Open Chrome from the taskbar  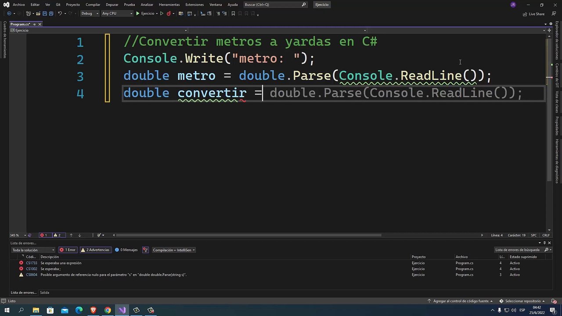(x=108, y=310)
